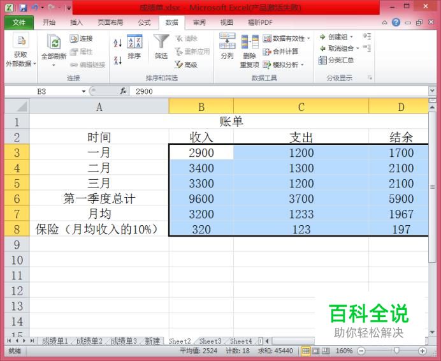Screen dimensions: 441x361
Task: Click the Undo arrow icon
Action: pos(35,7)
